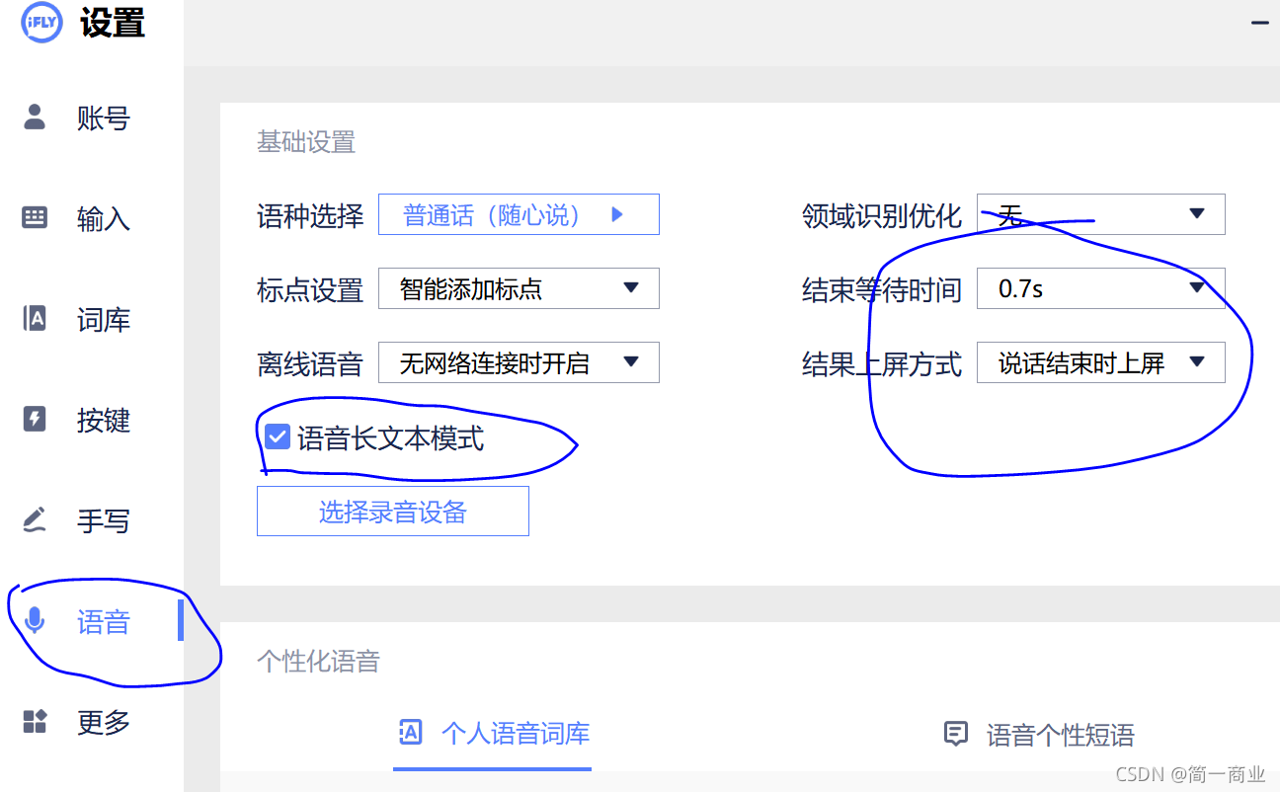Click the pen icon beside 手写
The height and width of the screenshot is (792, 1280).
tap(35, 519)
